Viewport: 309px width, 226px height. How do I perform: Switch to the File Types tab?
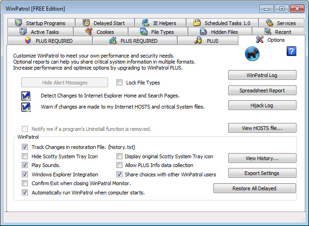pyautogui.click(x=157, y=32)
